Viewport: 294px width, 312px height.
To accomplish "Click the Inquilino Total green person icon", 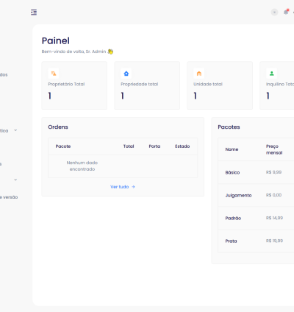I will [272, 74].
